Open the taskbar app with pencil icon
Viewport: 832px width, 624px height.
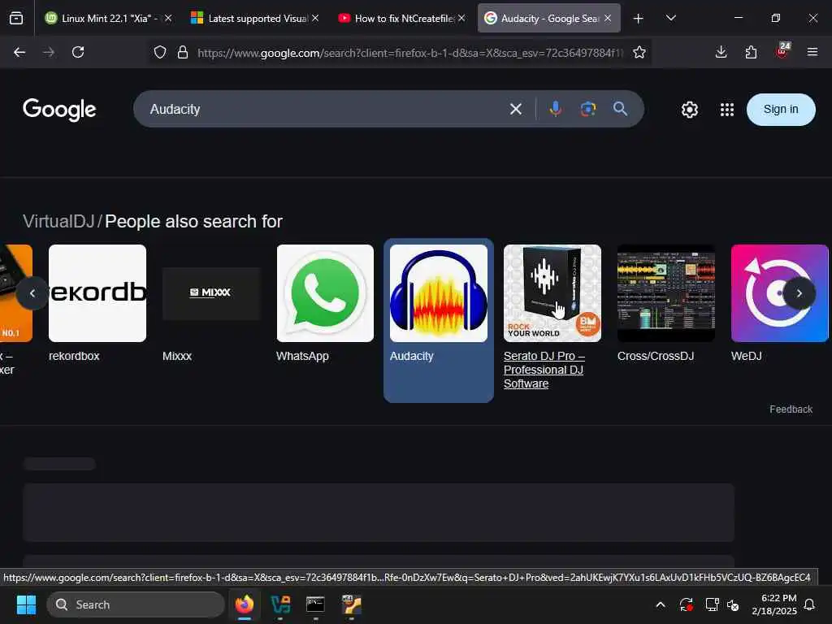351,604
